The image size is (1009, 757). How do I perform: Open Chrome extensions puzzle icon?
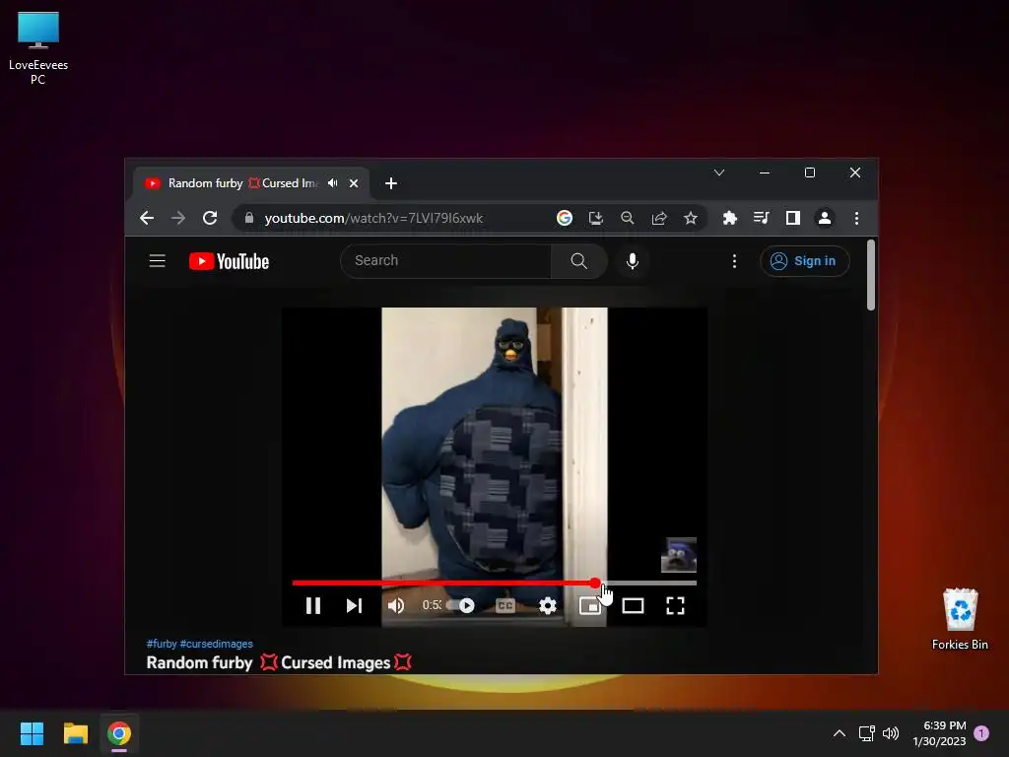click(x=730, y=218)
